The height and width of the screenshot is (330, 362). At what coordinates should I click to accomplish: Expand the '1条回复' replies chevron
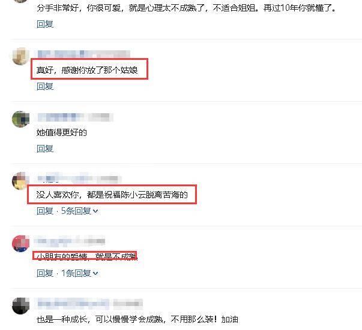pos(95,273)
